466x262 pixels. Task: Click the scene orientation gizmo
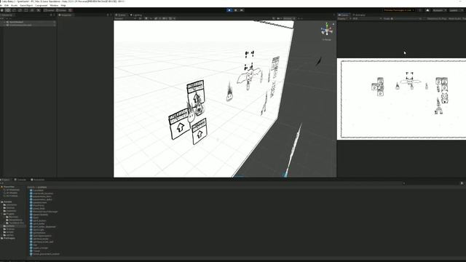pos(327,30)
